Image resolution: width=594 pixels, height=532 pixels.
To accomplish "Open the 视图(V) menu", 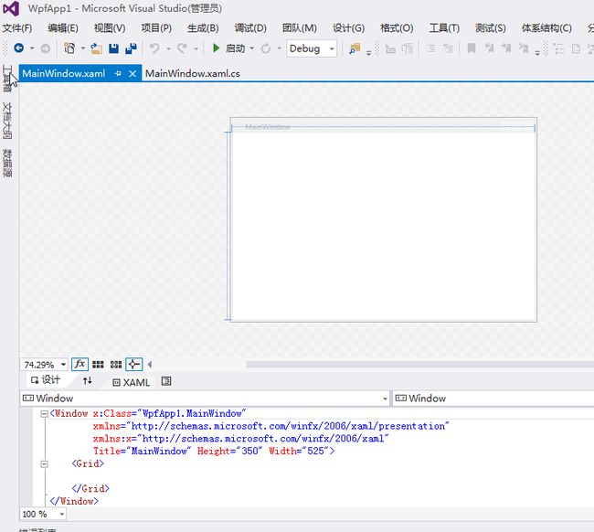I will click(x=110, y=28).
